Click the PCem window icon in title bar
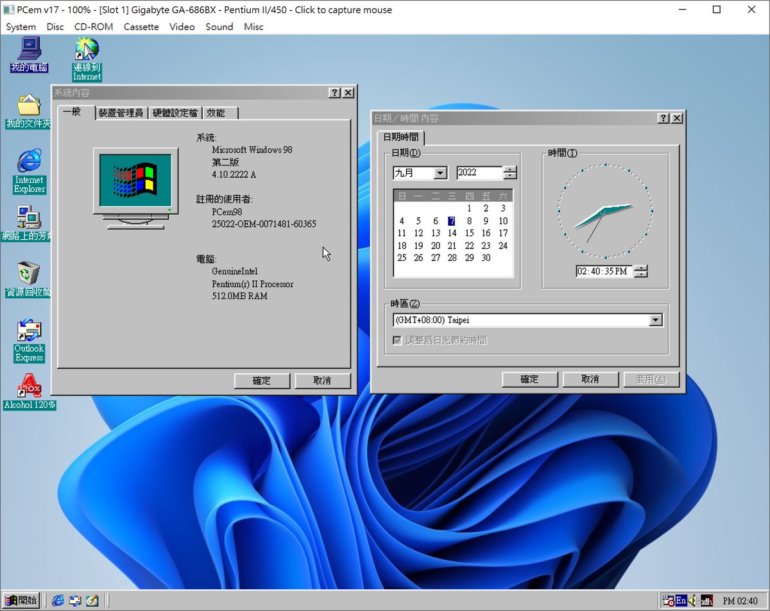Viewport: 770px width, 611px height. point(9,10)
